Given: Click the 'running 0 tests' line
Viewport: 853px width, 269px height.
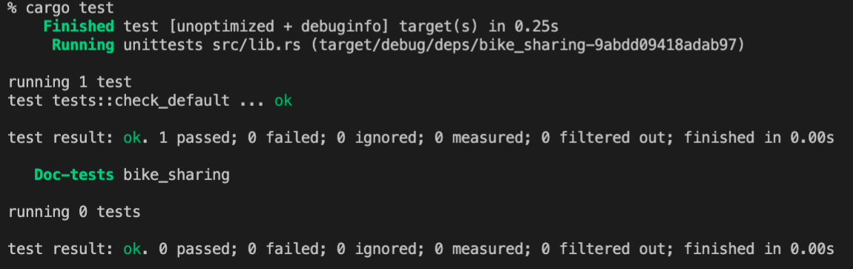Looking at the screenshot, I should (x=74, y=212).
